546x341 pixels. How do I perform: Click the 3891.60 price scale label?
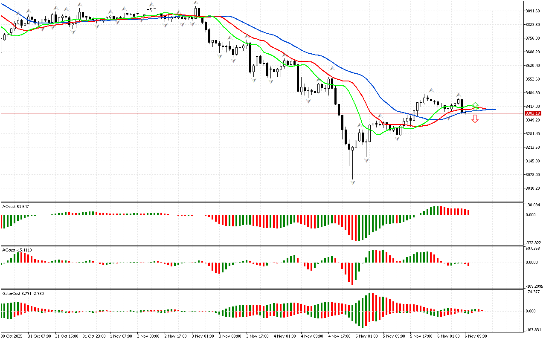pos(534,11)
